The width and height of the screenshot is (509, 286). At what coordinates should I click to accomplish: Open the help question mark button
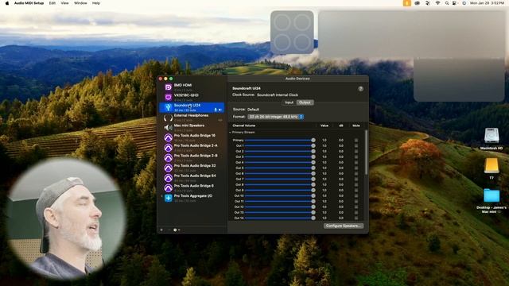click(x=360, y=89)
